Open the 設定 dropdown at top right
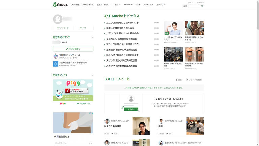259x146 pixels. 190,3
